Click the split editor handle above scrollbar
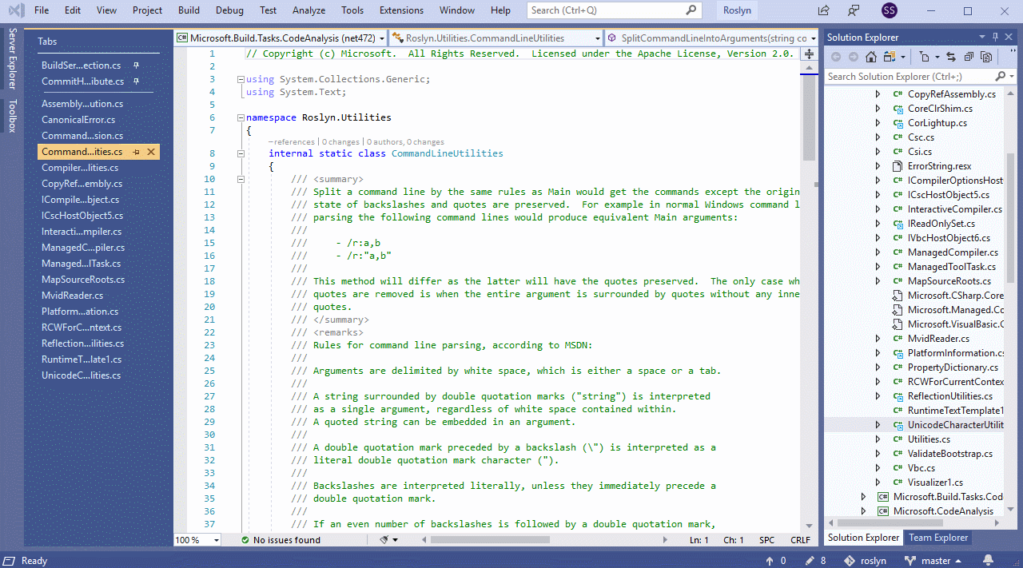1023x568 pixels. pyautogui.click(x=809, y=54)
